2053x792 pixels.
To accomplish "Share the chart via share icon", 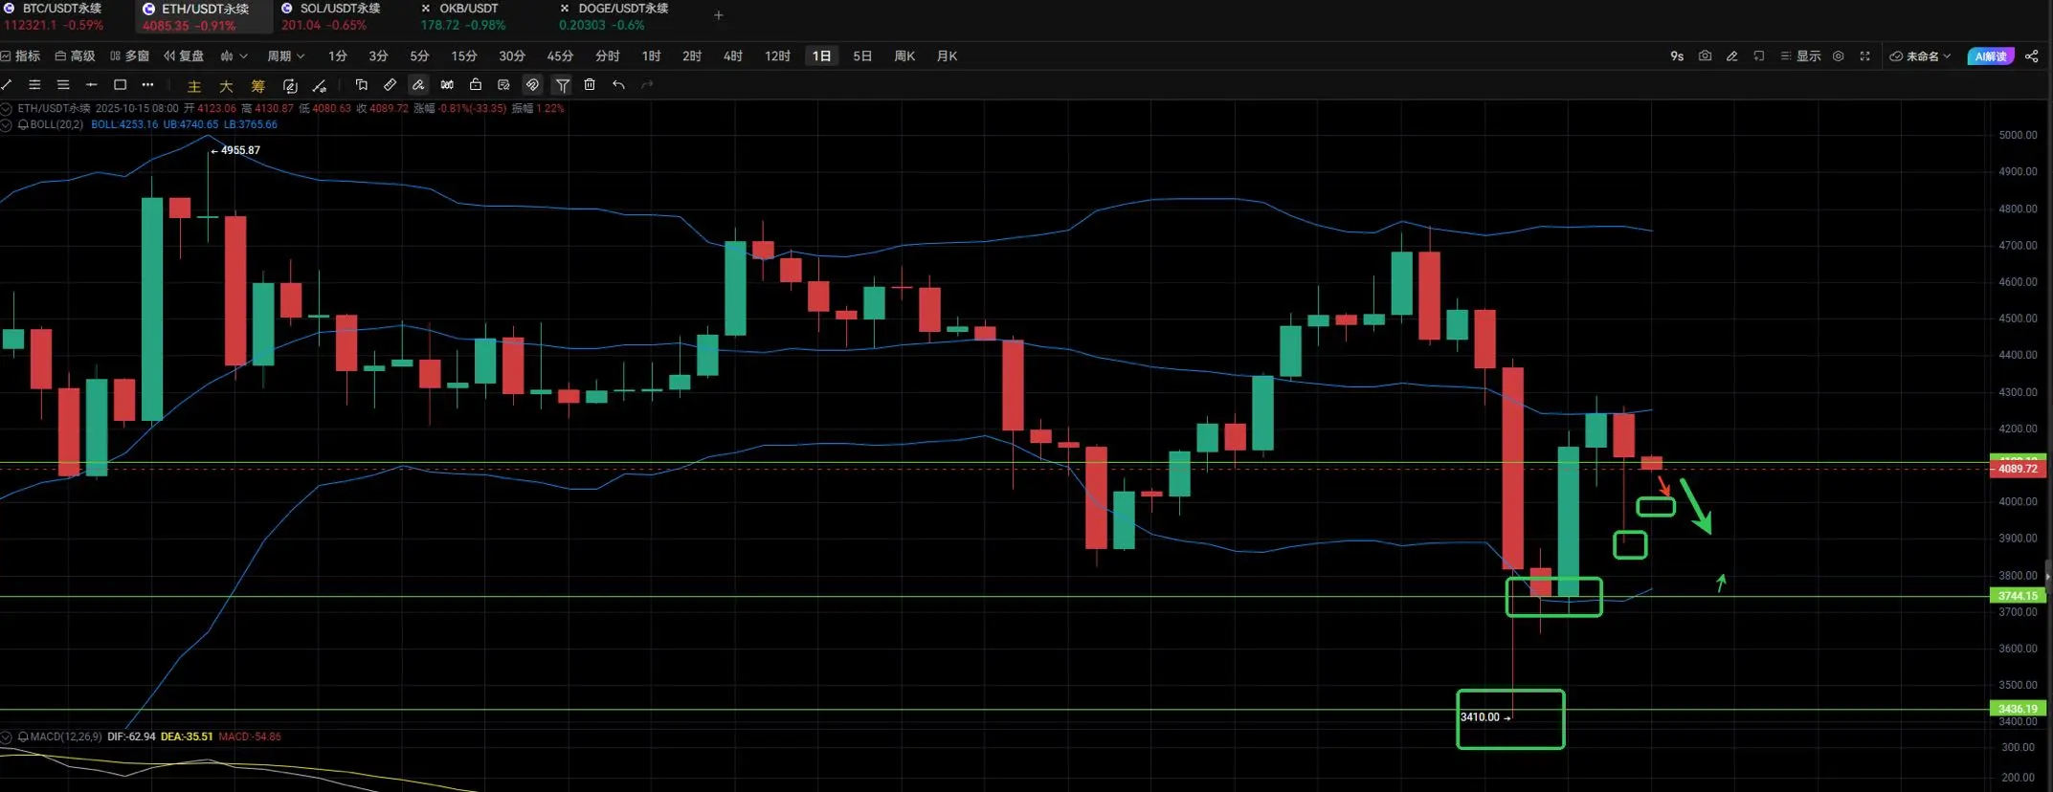I will [2031, 56].
